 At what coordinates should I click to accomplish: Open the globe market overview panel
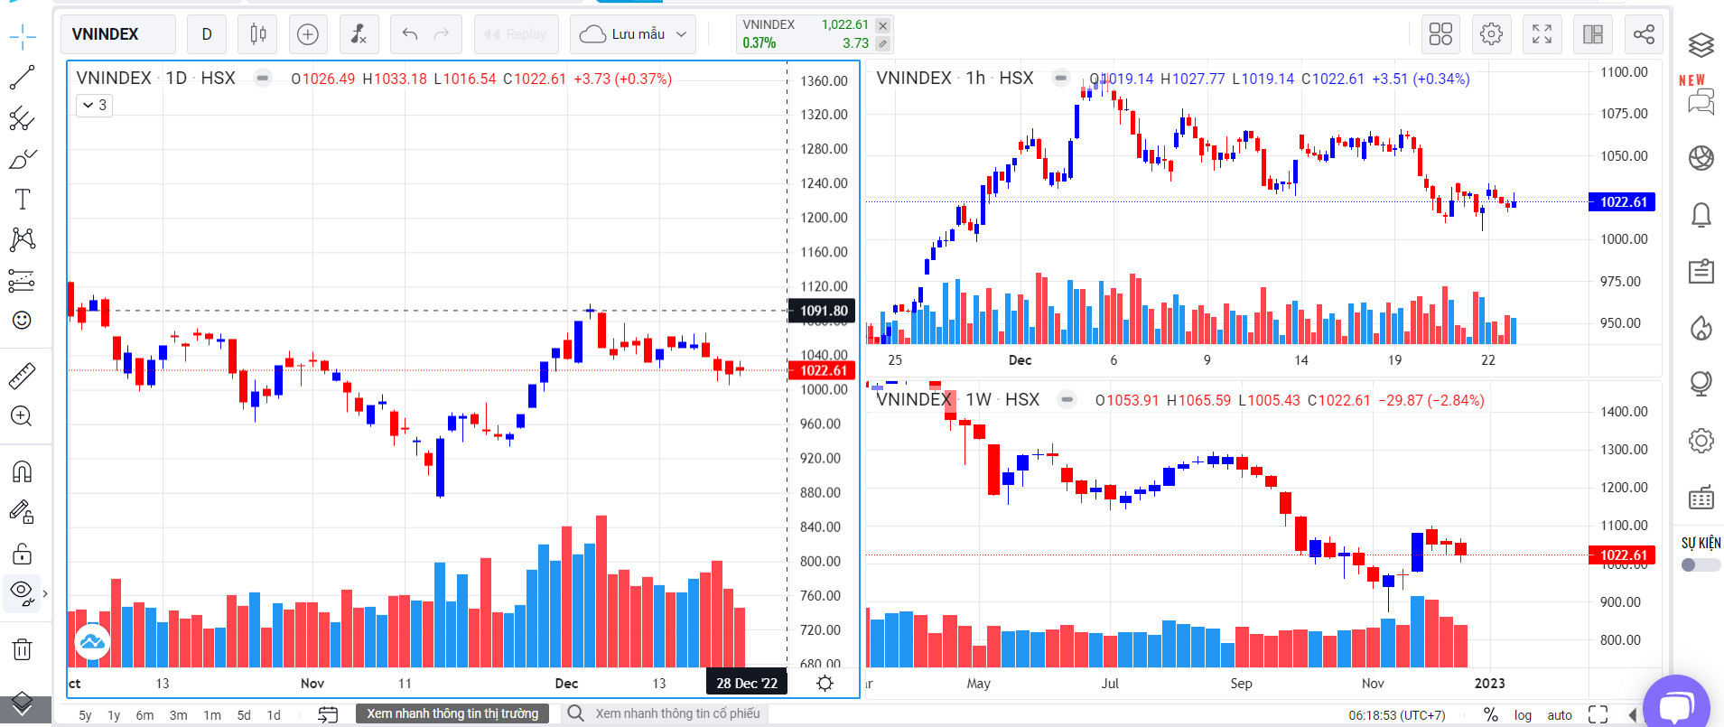pyautogui.click(x=1701, y=158)
